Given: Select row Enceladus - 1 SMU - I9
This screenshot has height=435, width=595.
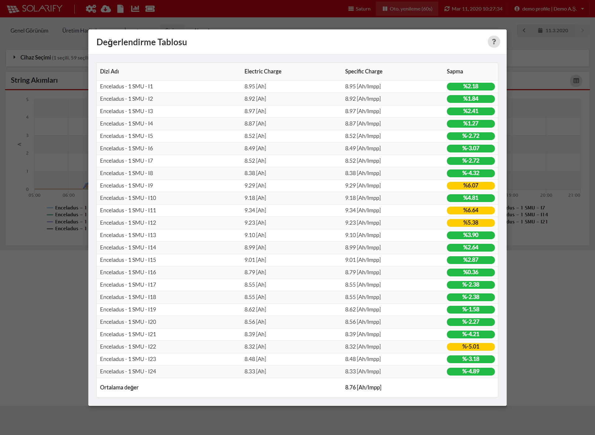Looking at the screenshot, I should [x=297, y=186].
